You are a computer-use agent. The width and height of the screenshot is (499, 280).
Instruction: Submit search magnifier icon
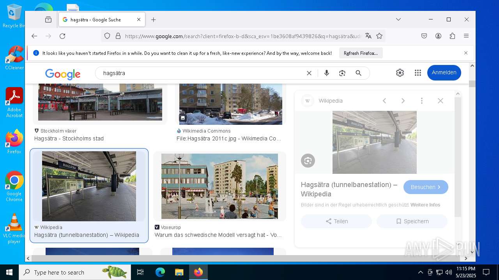tap(359, 73)
